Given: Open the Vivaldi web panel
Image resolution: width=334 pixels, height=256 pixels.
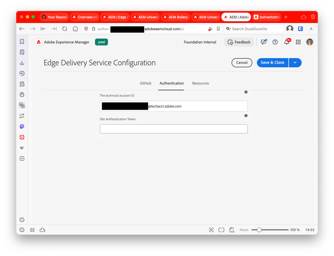Looking at the screenshot, I should tap(22, 137).
